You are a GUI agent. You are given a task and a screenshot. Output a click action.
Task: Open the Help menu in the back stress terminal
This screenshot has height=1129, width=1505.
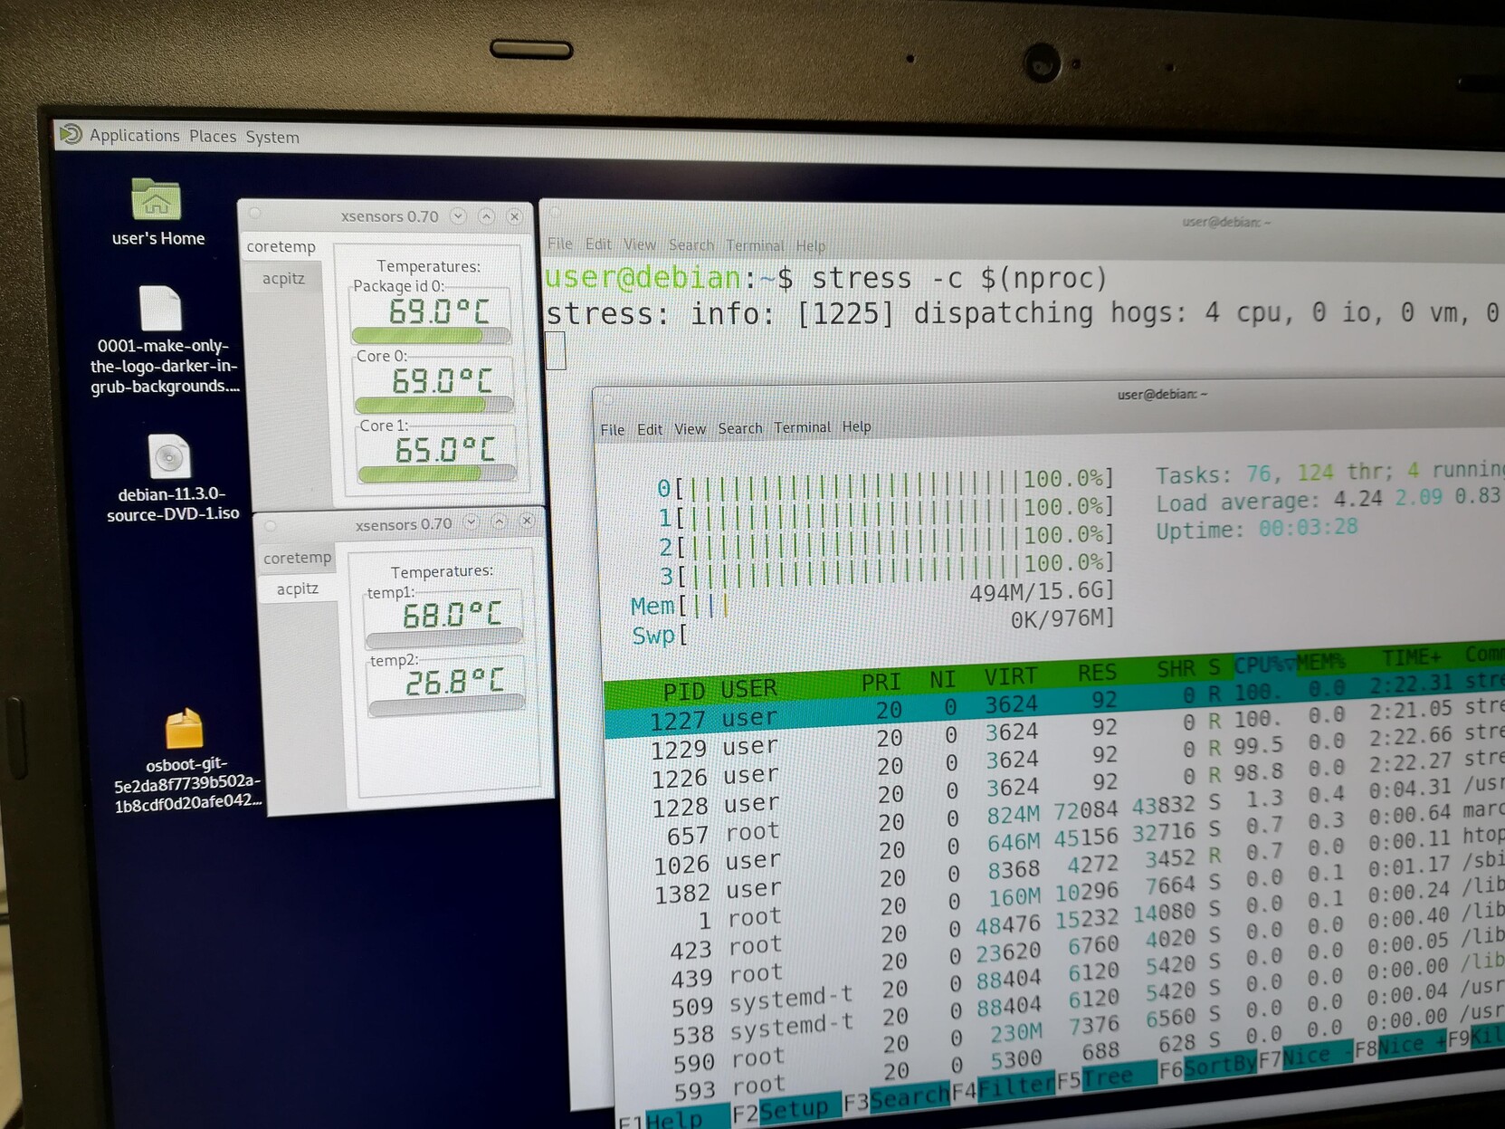(810, 245)
